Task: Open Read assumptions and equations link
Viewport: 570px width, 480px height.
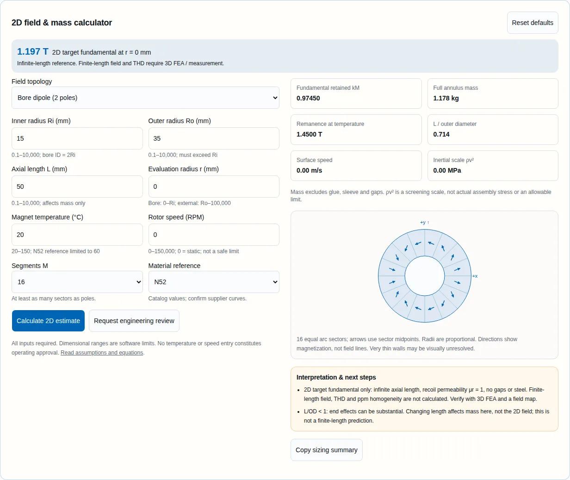Action: [102, 353]
